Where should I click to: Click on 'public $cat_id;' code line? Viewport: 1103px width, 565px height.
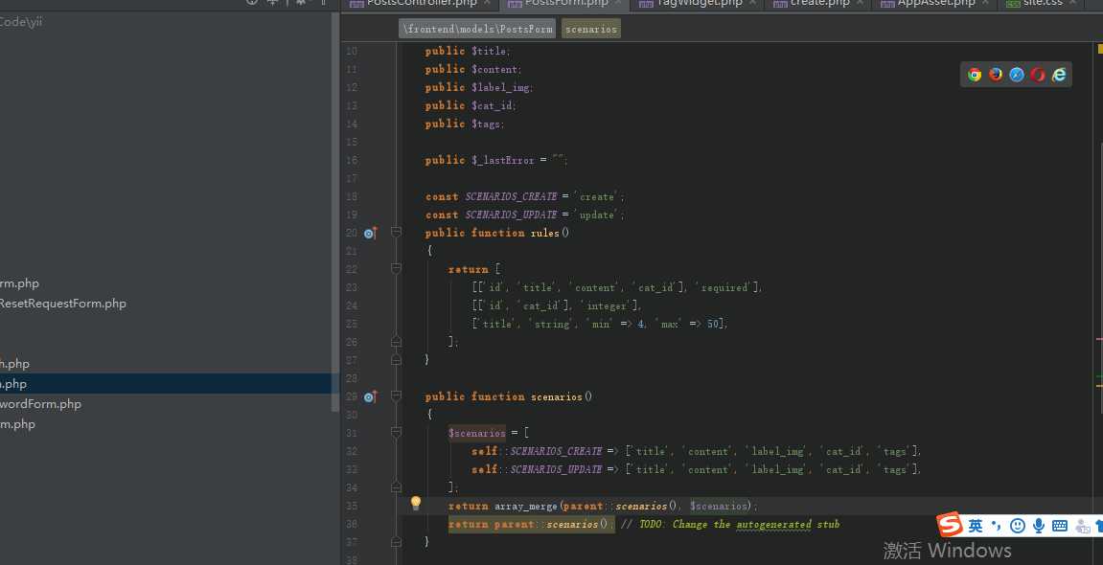coord(471,105)
